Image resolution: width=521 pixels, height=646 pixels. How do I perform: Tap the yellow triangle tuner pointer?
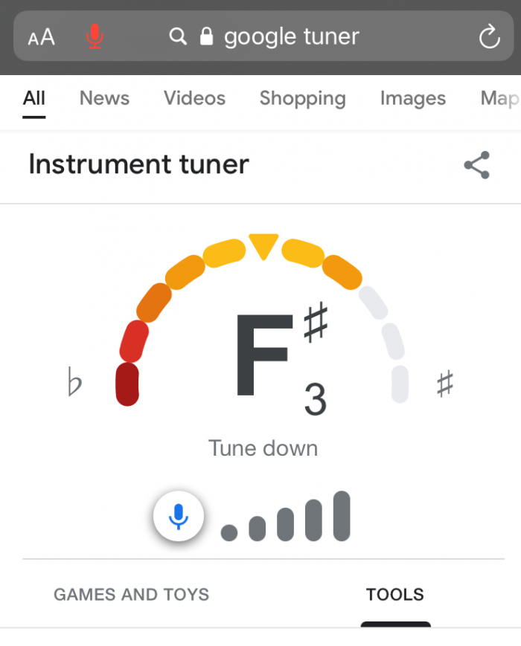click(x=263, y=246)
